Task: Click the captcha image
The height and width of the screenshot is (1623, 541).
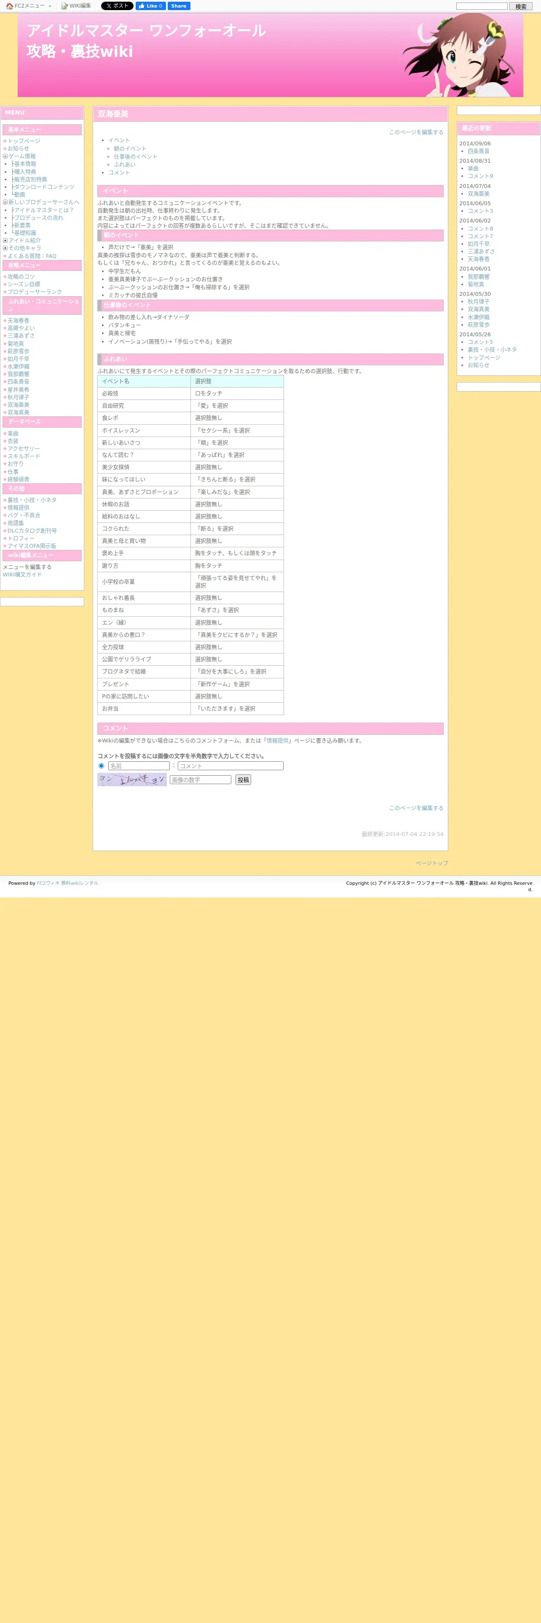Action: coord(132,779)
